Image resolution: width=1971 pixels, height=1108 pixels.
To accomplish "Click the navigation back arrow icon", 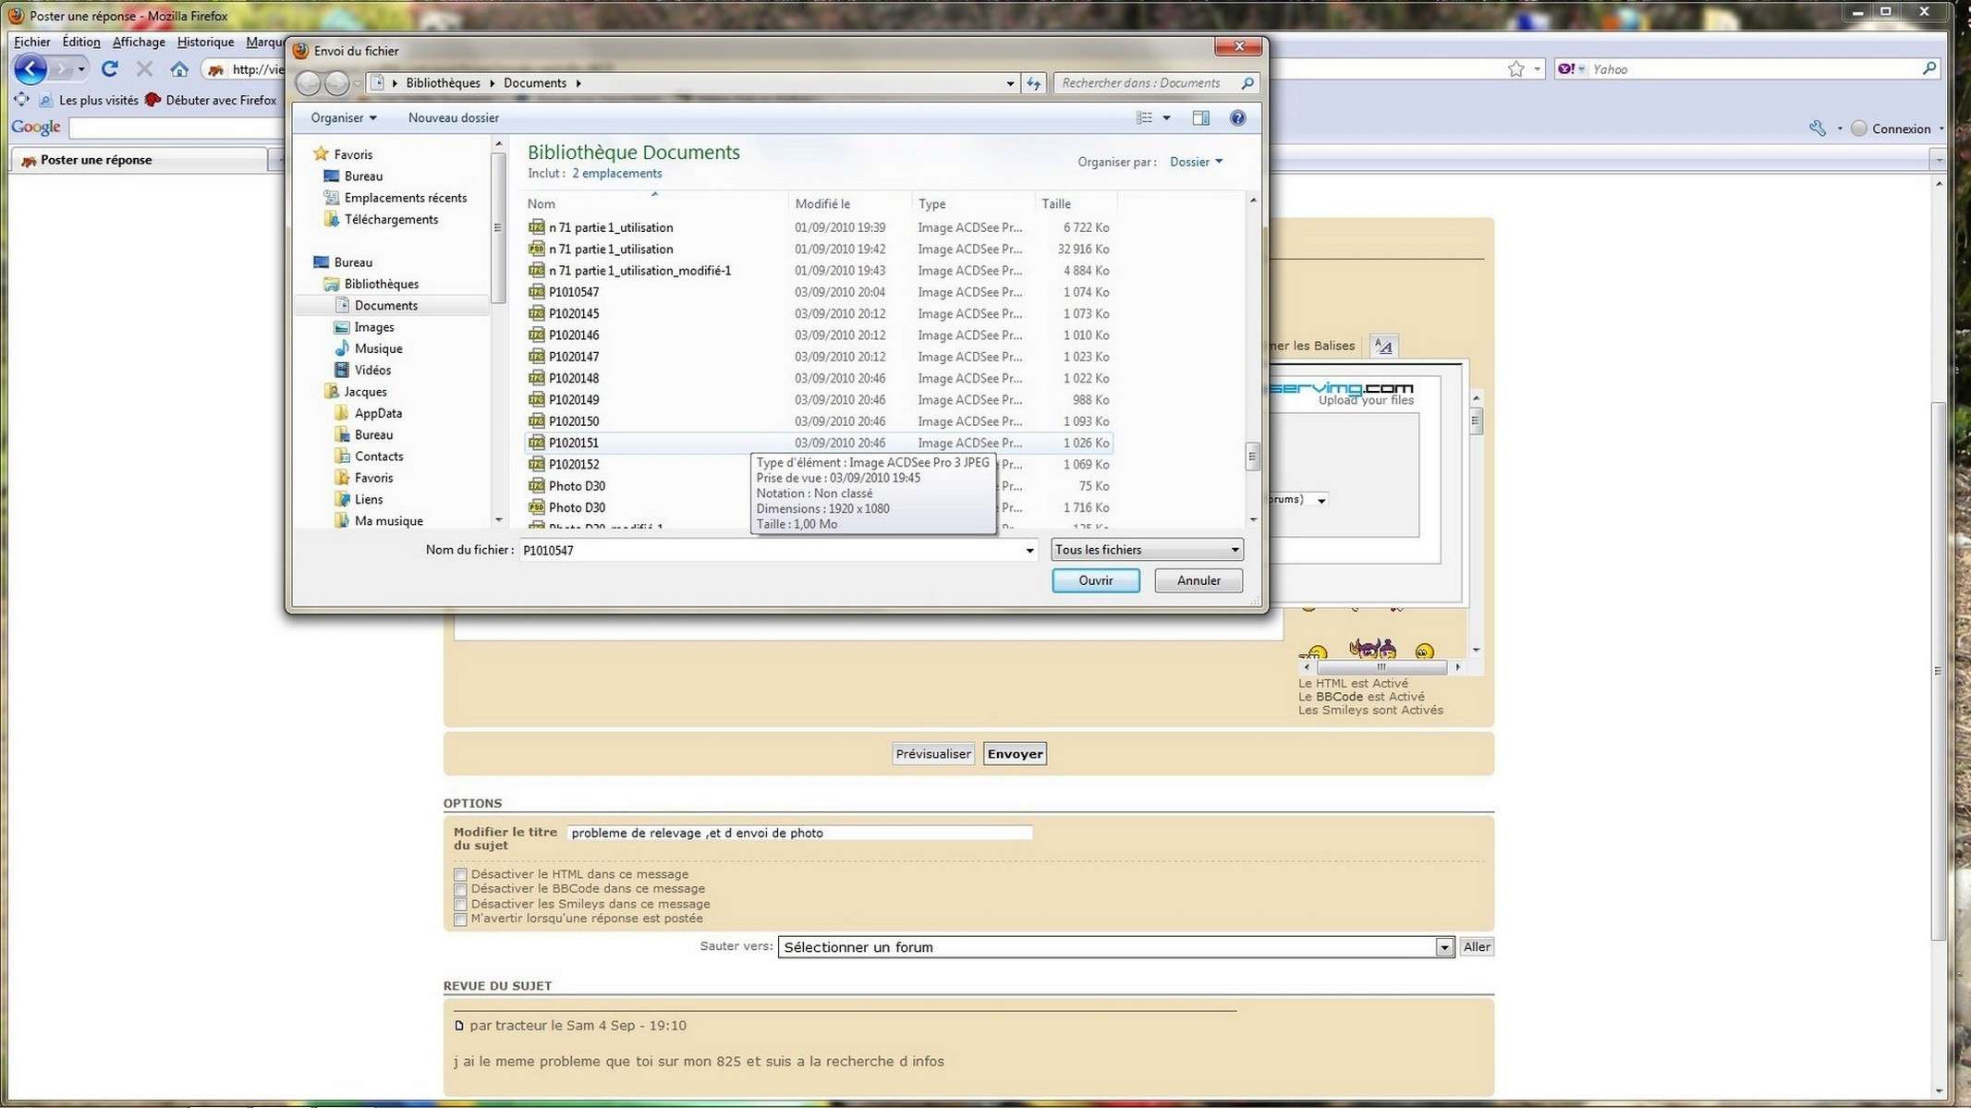I will [x=308, y=82].
